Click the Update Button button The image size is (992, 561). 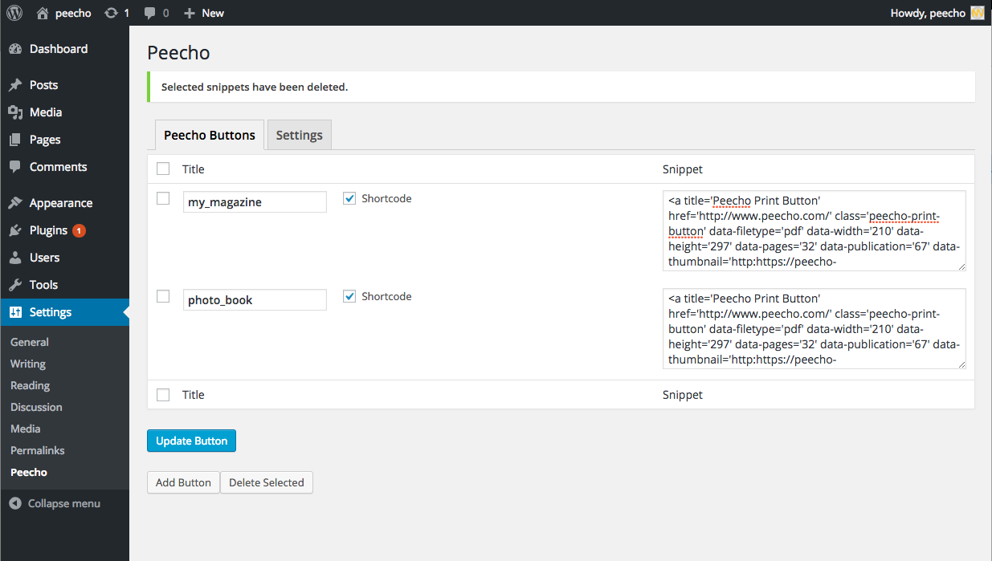click(x=191, y=441)
